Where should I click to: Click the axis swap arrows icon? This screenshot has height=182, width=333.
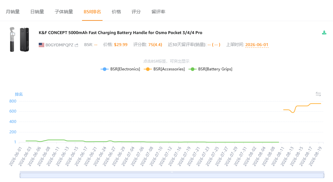pyautogui.click(x=318, y=94)
